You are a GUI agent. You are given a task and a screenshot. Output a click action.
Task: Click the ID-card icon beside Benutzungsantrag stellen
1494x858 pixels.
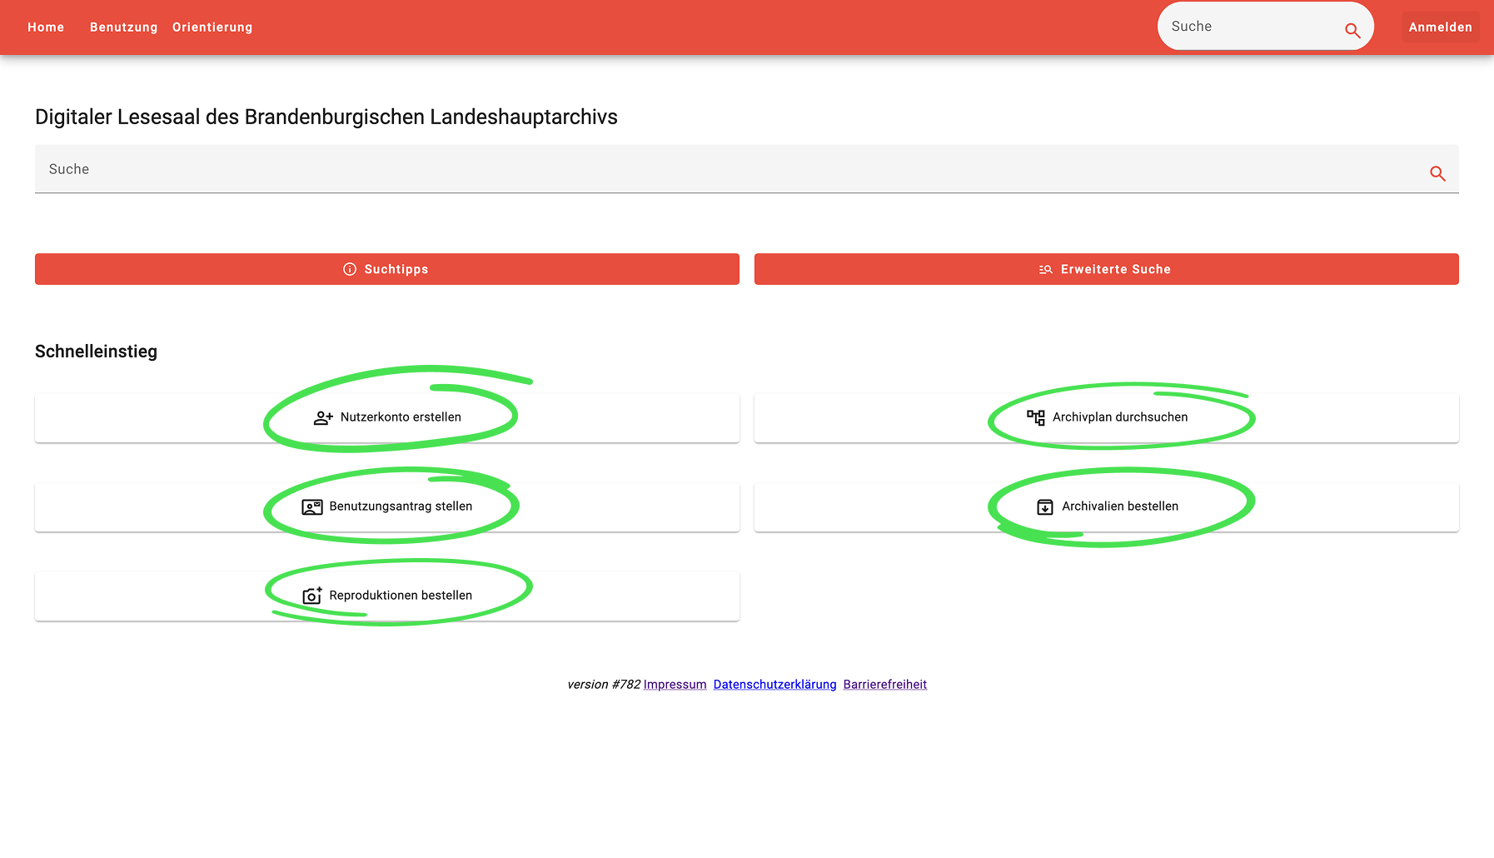(x=311, y=506)
